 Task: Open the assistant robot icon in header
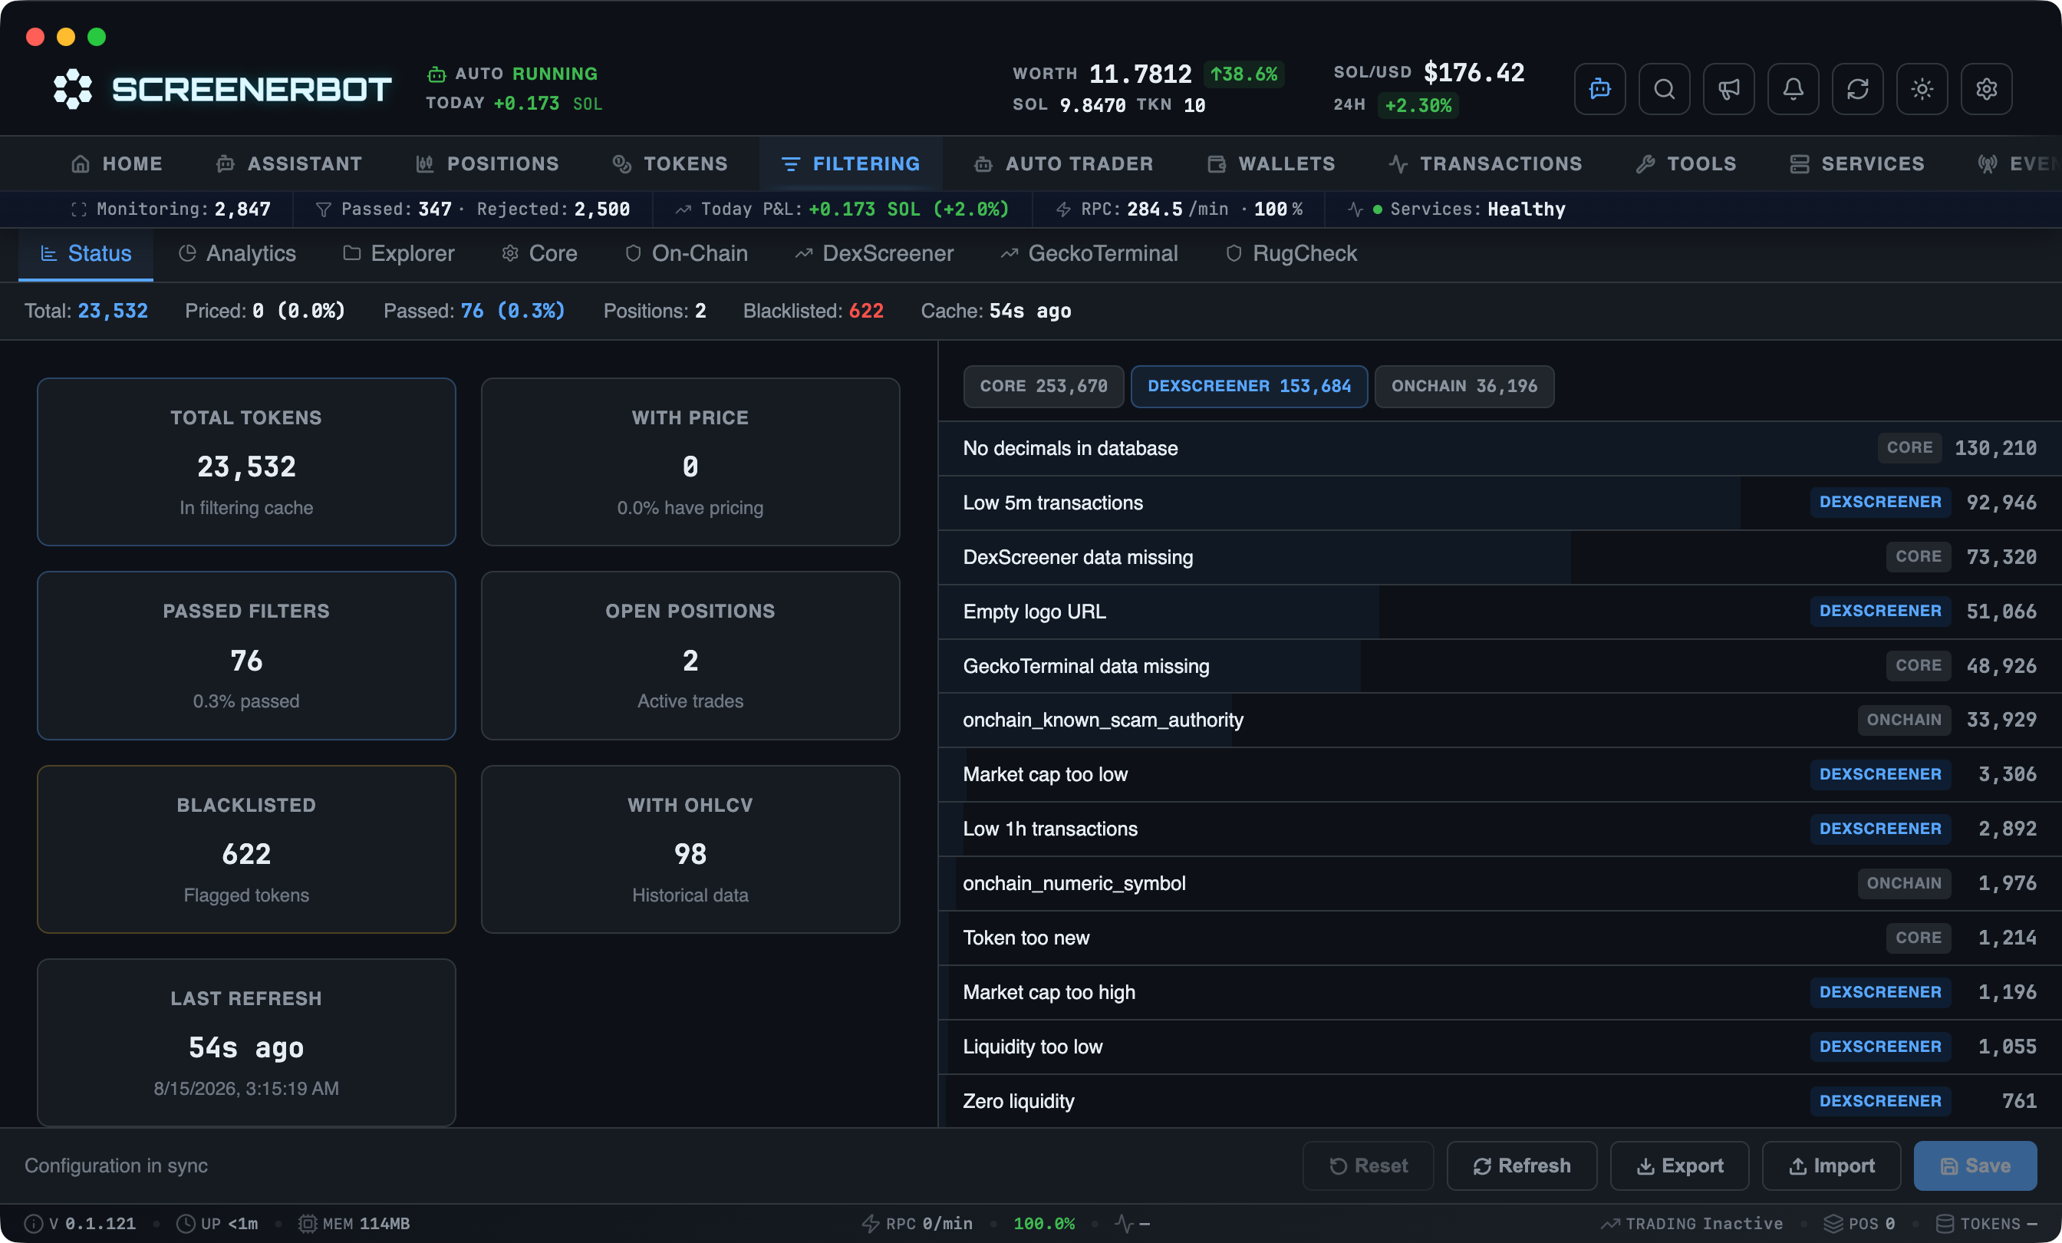(1599, 89)
